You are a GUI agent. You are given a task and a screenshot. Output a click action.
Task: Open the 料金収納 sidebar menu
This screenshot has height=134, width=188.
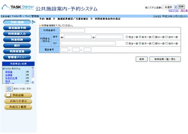pyautogui.click(x=17, y=40)
